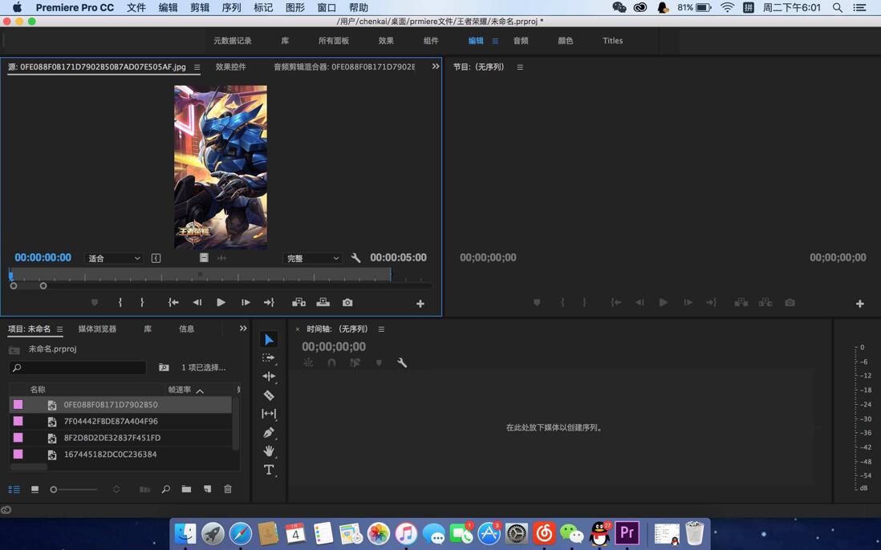Click the trash icon to delete selected item
Viewport: 881px width, 550px height.
click(x=228, y=489)
